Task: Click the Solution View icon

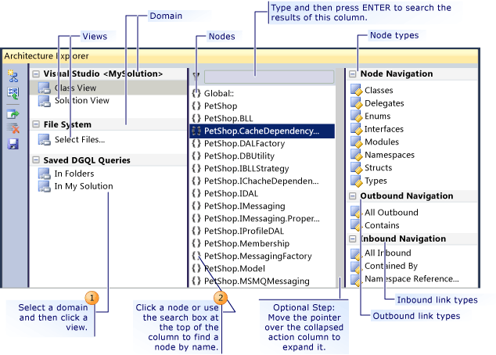Action: click(x=45, y=101)
